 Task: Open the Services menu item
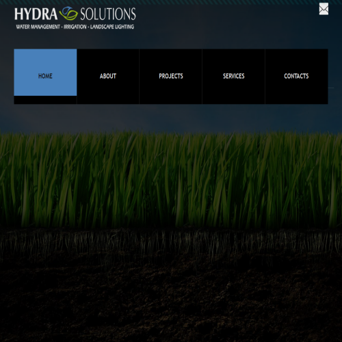(233, 77)
